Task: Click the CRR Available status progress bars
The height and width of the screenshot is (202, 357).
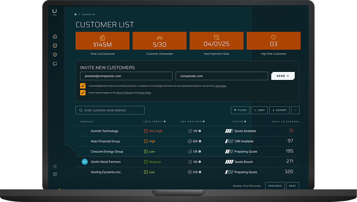Action: (x=229, y=141)
